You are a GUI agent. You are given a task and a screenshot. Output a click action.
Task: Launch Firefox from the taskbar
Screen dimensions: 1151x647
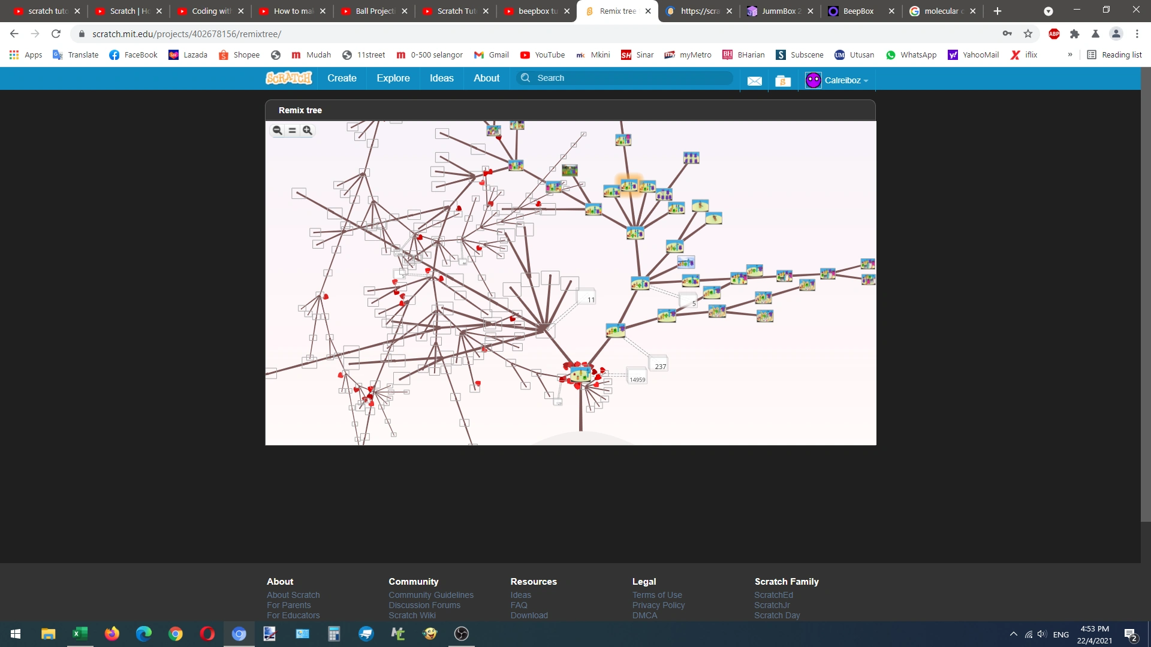(x=112, y=633)
